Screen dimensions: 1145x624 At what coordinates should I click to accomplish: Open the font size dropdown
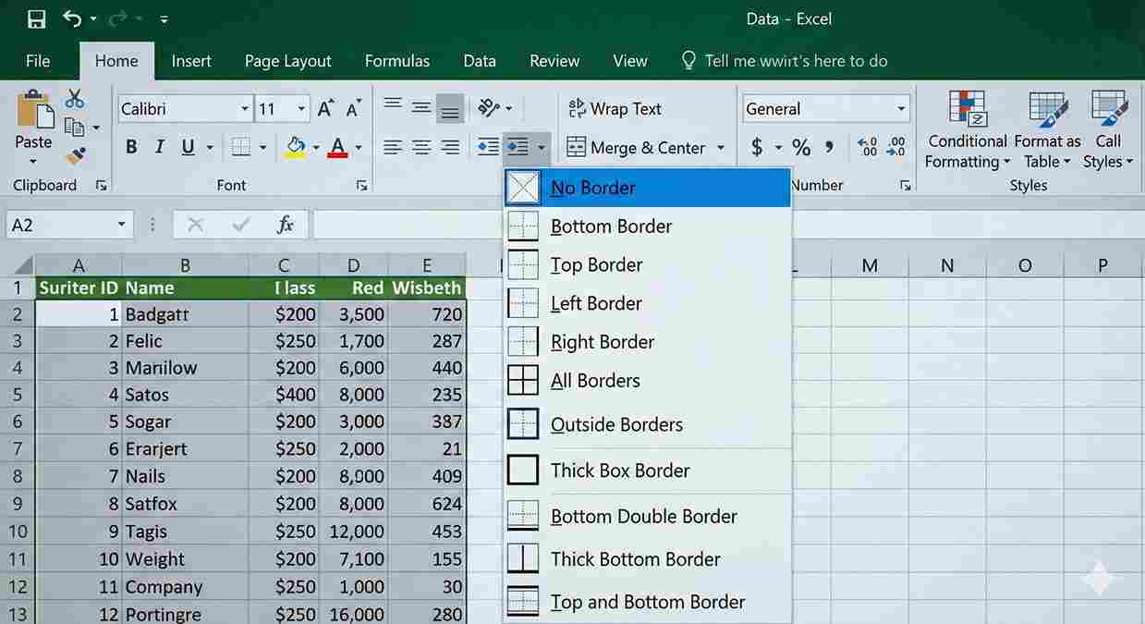[x=302, y=108]
